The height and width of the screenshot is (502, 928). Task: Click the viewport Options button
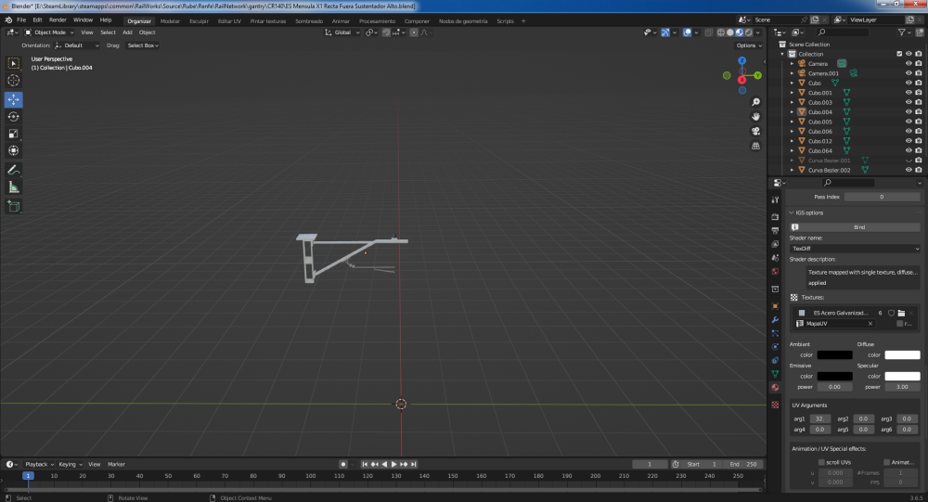pos(748,45)
